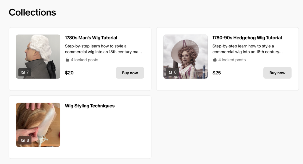Click the post count badge on the Man's Wig thumbnail
The height and width of the screenshot is (164, 303).
click(x=25, y=72)
